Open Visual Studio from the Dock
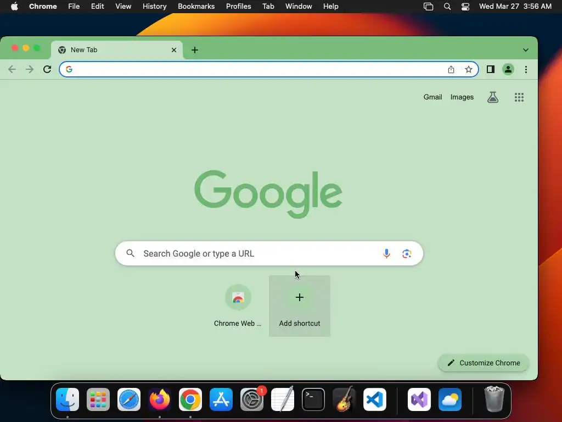Screen dimensions: 562x422 pyautogui.click(x=419, y=399)
